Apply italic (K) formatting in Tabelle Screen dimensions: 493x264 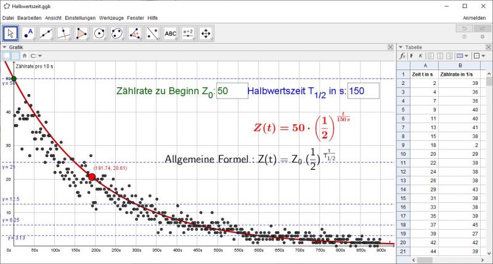(x=420, y=56)
